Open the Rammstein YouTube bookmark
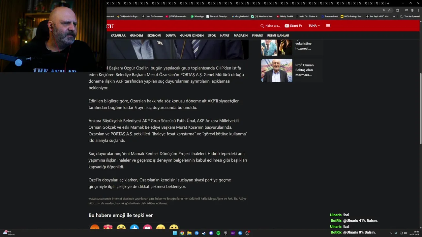The width and height of the screenshot is (422, 237). click(176, 16)
